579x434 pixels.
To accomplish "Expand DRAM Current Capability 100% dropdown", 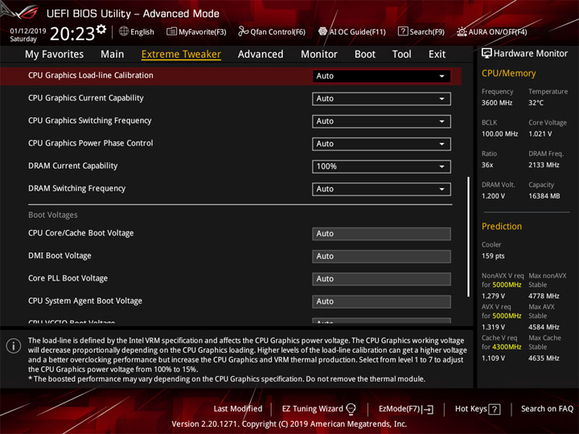I will point(381,166).
